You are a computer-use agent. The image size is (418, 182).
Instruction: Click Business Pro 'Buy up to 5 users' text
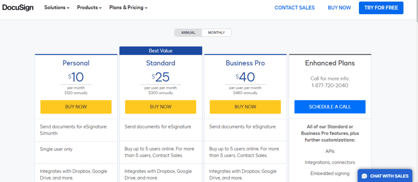pyautogui.click(x=244, y=152)
